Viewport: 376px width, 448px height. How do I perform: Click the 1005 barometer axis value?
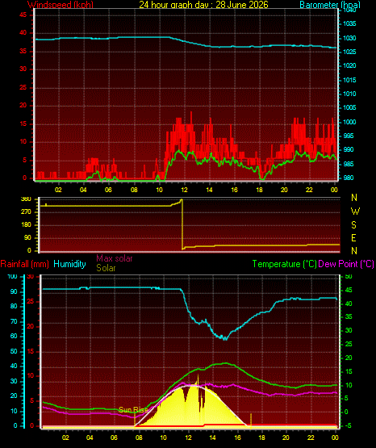click(x=349, y=107)
